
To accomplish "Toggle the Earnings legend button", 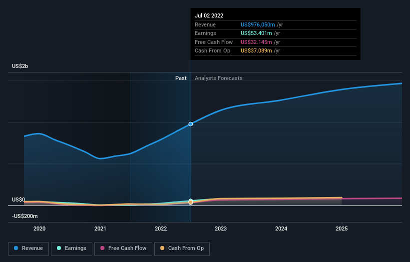I will coord(71,248).
